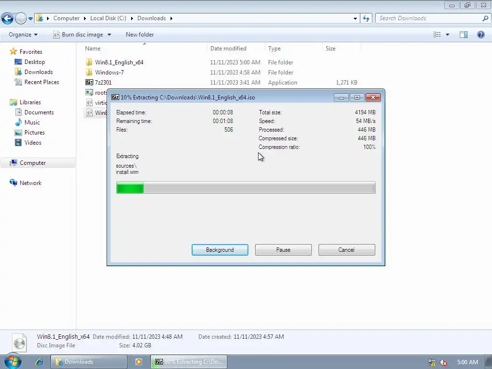The height and width of the screenshot is (369, 492).
Task: Select Computer in the navigation pane
Action: 33,162
